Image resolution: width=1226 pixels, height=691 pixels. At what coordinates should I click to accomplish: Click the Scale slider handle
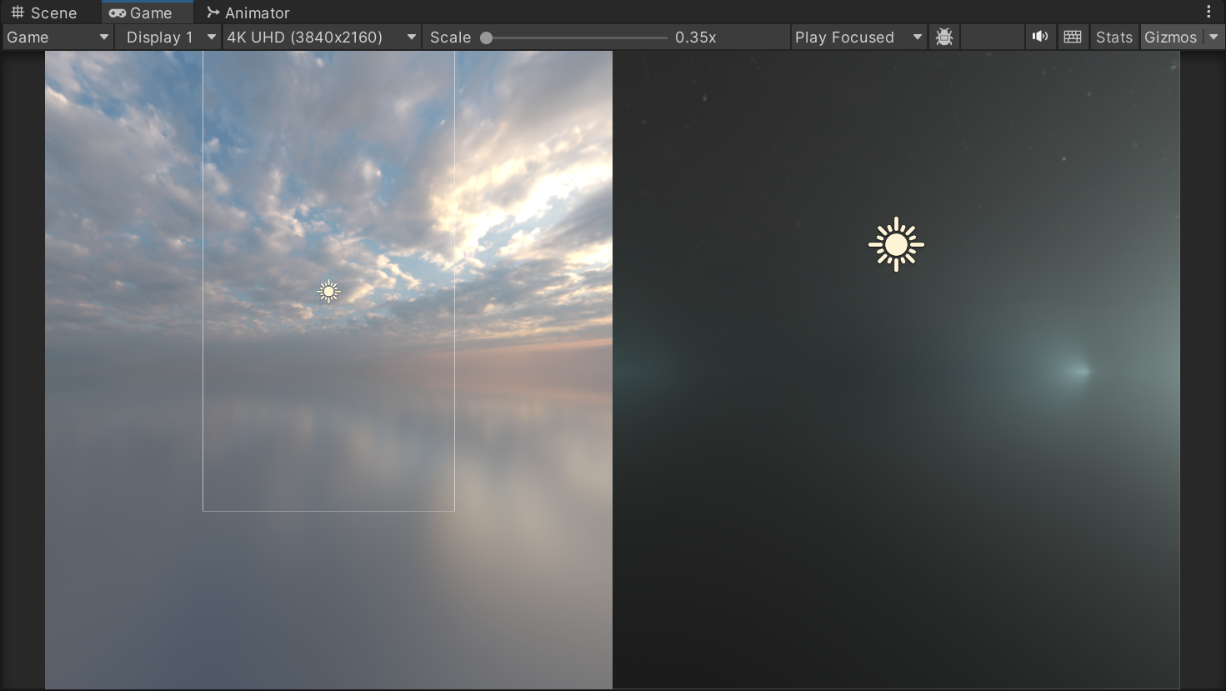tap(487, 38)
